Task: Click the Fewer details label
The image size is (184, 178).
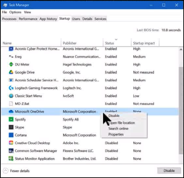Action: click(20, 171)
